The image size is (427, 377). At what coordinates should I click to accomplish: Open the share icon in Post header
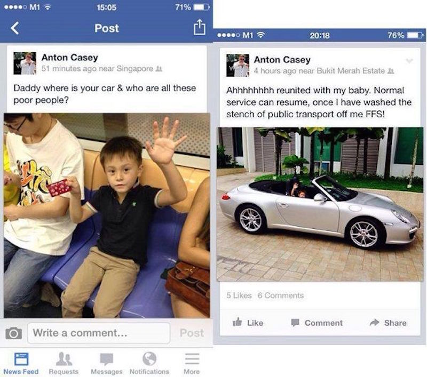(199, 27)
